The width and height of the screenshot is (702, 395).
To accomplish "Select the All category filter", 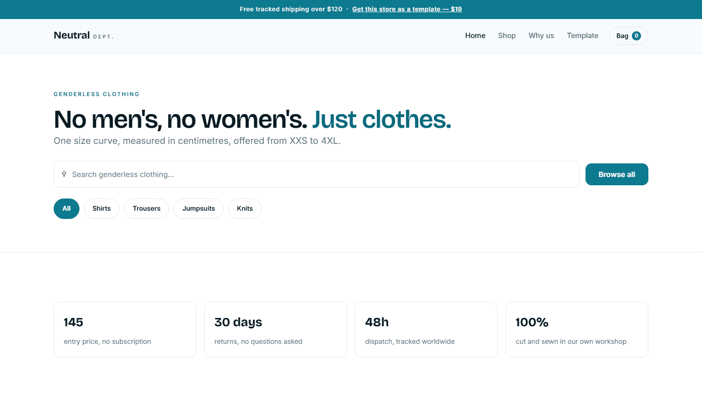I will (66, 209).
